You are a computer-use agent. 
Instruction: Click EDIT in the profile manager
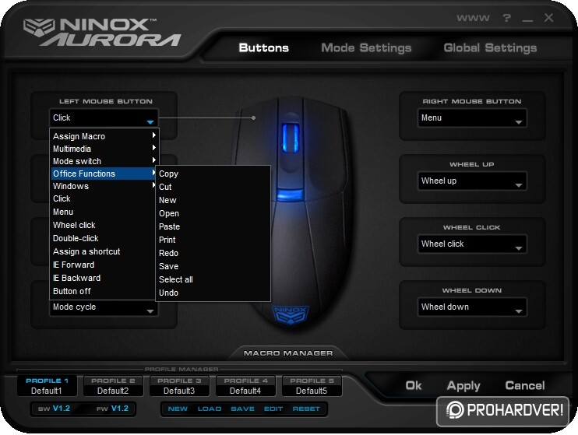tap(273, 409)
